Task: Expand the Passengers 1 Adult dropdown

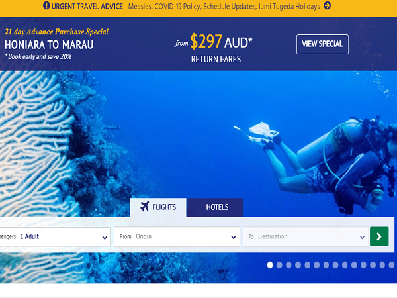Action: coord(55,236)
